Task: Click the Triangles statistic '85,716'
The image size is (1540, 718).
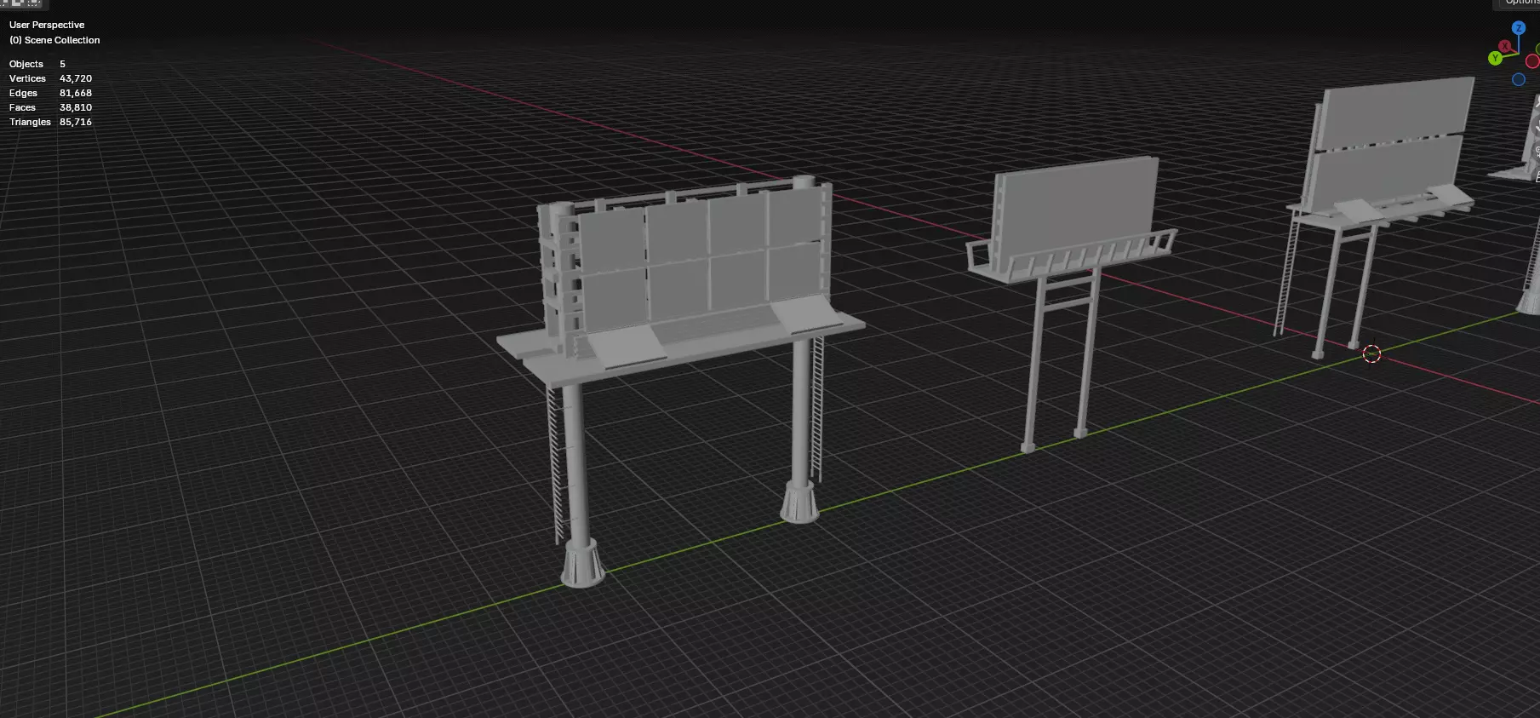Action: tap(76, 122)
